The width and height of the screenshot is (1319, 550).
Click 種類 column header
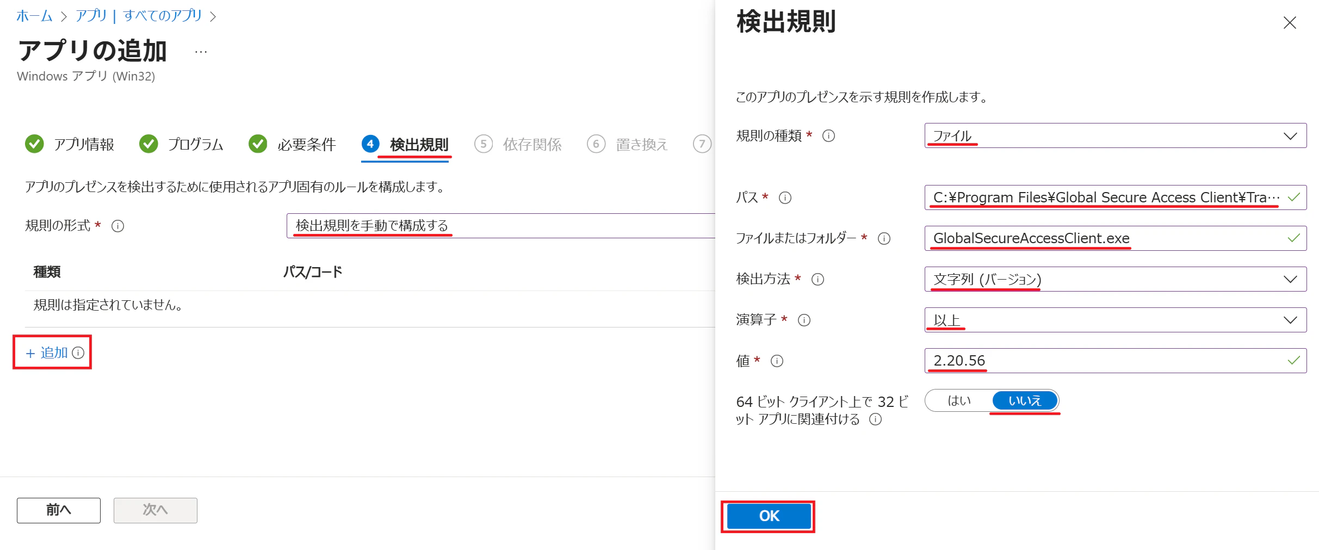coord(47,272)
